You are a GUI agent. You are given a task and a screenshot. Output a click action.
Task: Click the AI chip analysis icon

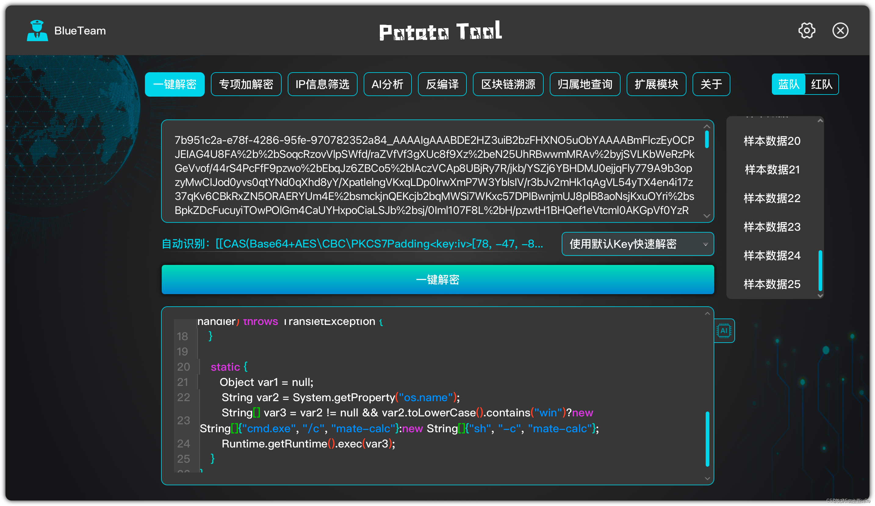pos(724,330)
